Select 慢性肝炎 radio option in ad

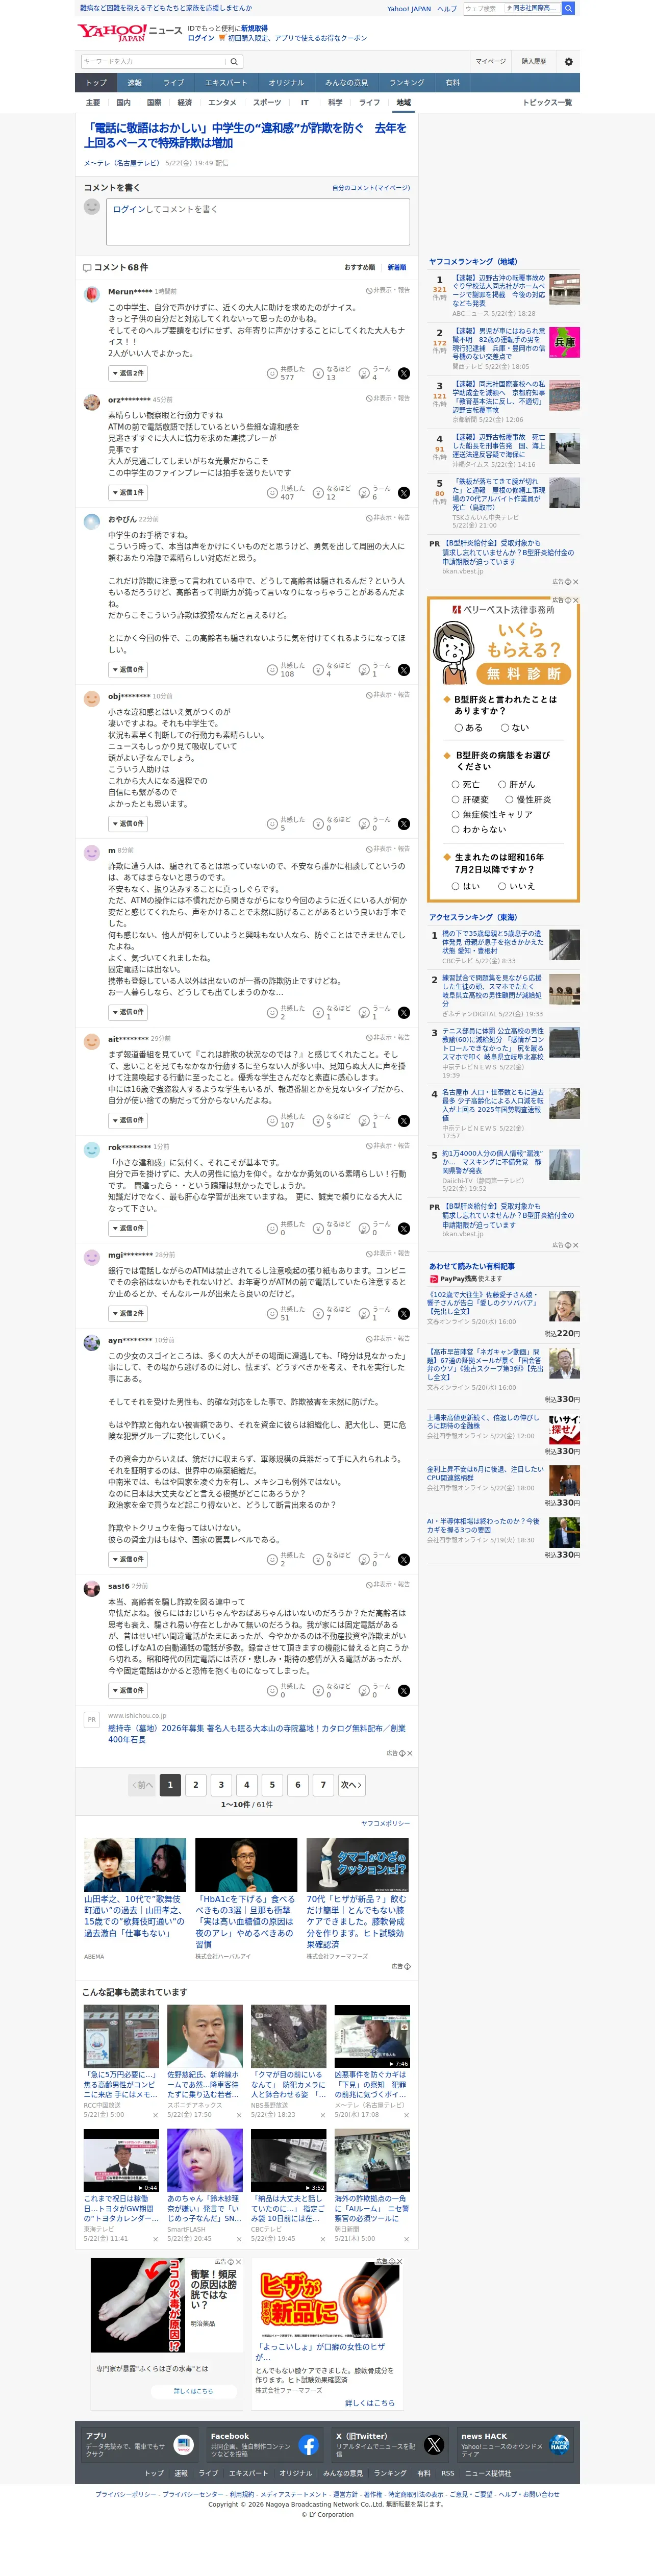[509, 800]
